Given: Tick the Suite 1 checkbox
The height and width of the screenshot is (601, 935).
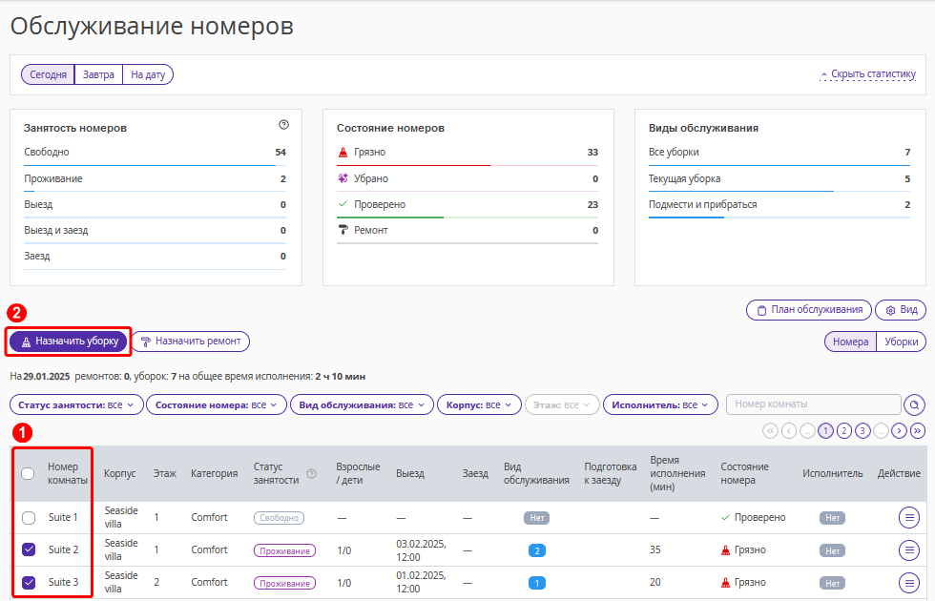Looking at the screenshot, I should [28, 517].
